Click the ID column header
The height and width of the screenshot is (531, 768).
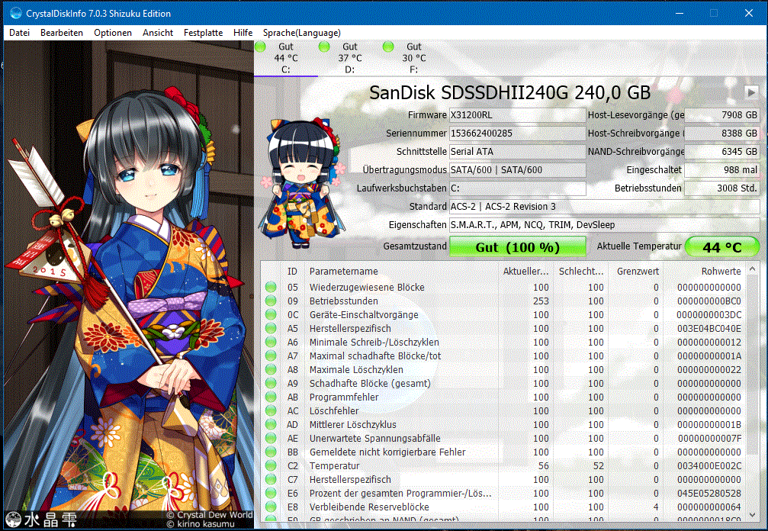click(x=292, y=272)
